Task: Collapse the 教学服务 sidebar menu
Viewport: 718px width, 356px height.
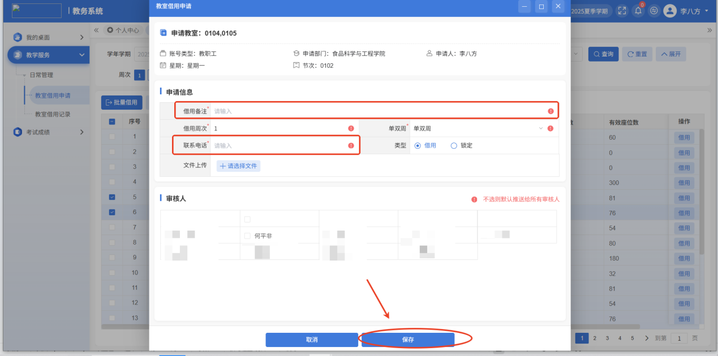Action: click(x=81, y=55)
